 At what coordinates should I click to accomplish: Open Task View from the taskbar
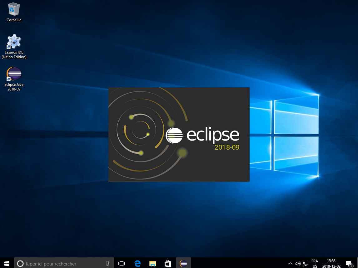click(x=122, y=264)
